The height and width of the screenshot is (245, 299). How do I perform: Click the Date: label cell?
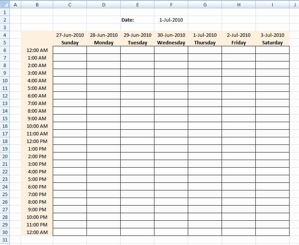137,20
